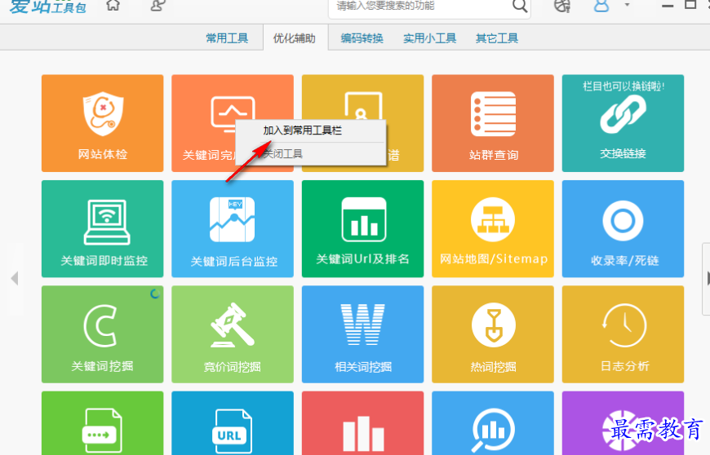Go to previous page with left arrow
Viewport: 710px width, 455px height.
tap(15, 278)
